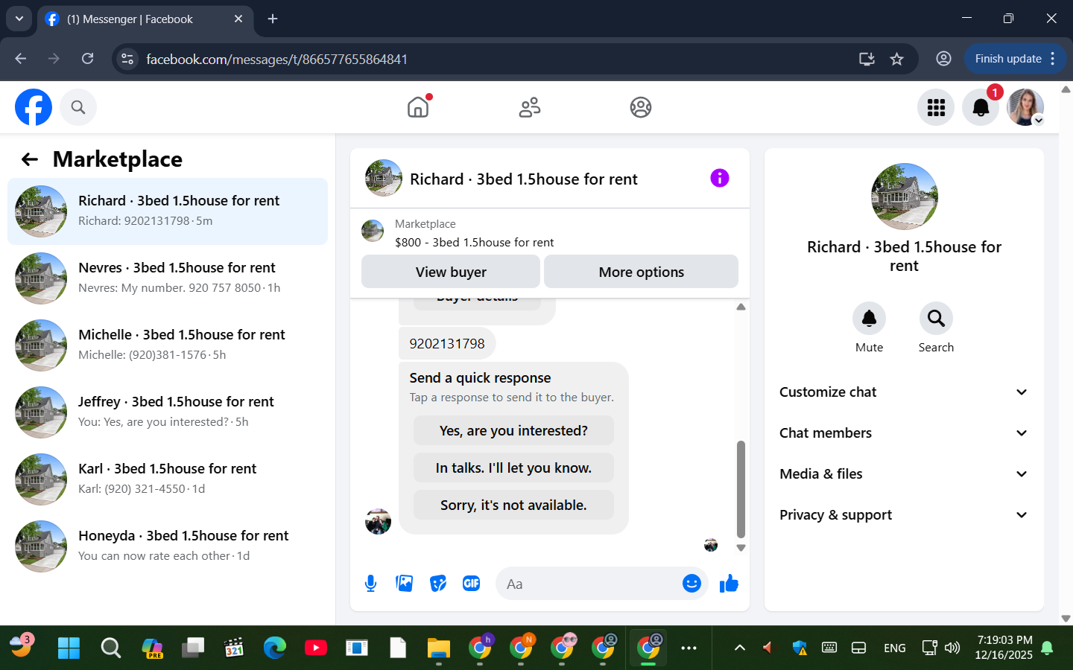
Task: Open the Facebook menu grid icon
Action: point(936,107)
